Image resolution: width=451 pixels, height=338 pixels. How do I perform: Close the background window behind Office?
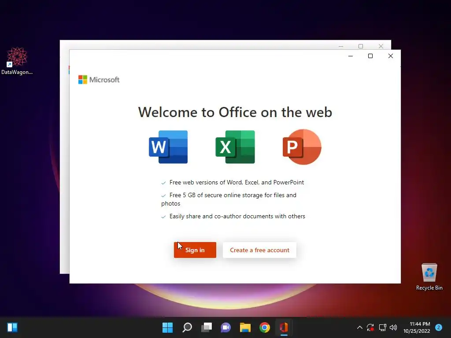[381, 46]
